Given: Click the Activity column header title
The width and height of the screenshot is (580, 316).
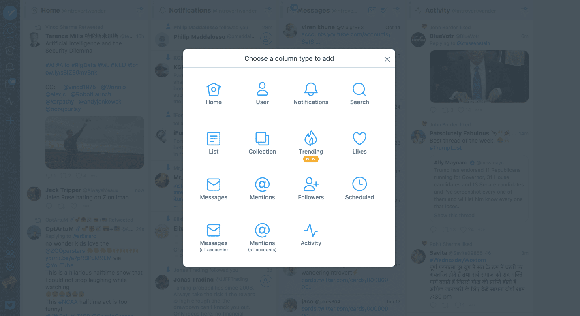Looking at the screenshot, I should point(438,10).
